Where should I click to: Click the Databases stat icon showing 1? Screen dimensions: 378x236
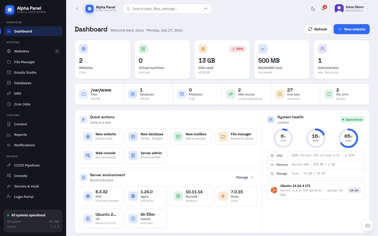pyautogui.click(x=133, y=94)
